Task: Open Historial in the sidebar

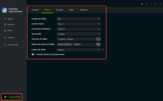Action: (x=9, y=38)
